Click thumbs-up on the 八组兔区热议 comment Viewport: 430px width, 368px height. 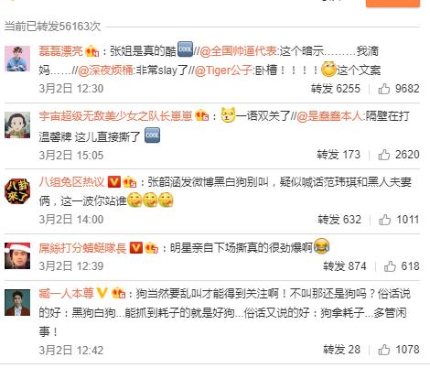(x=399, y=220)
